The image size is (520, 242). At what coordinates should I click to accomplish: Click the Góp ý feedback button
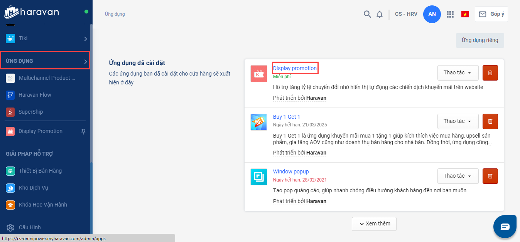click(491, 14)
